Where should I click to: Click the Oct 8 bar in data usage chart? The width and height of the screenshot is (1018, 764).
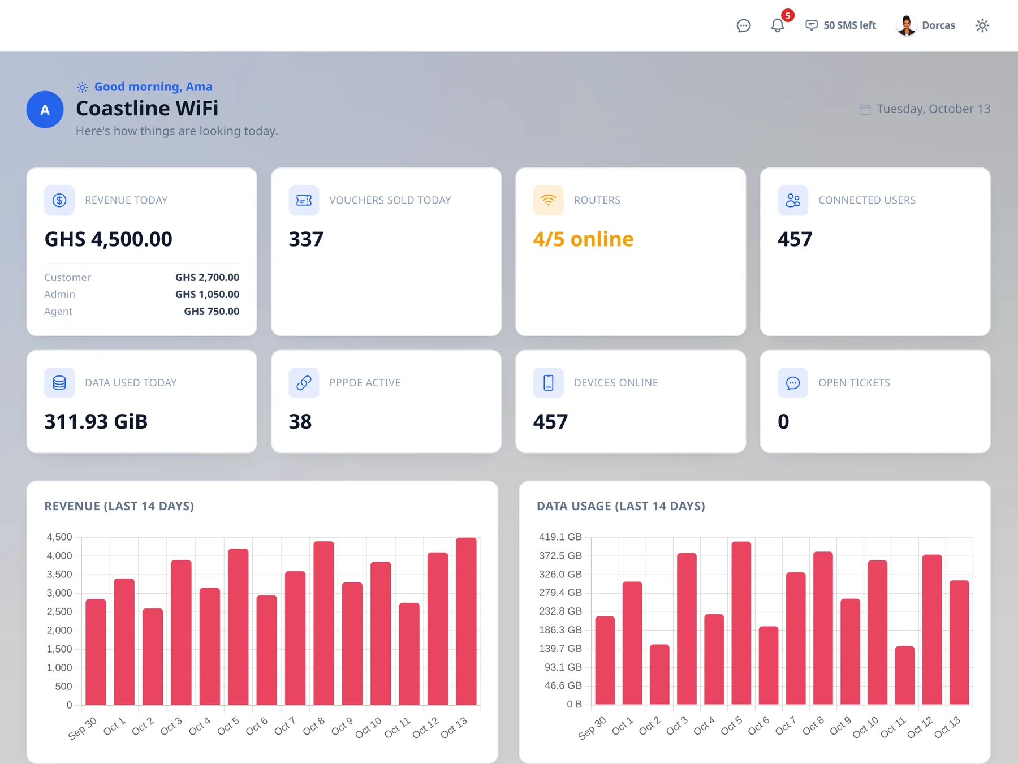823,628
